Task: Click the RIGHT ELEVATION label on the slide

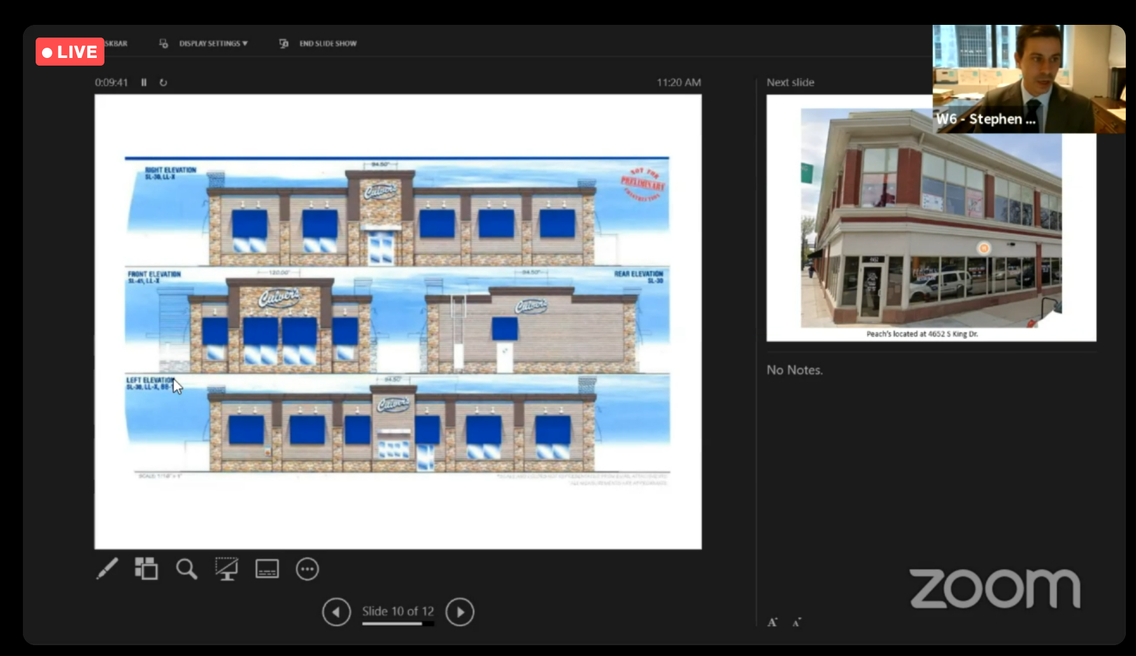Action: coord(170,170)
